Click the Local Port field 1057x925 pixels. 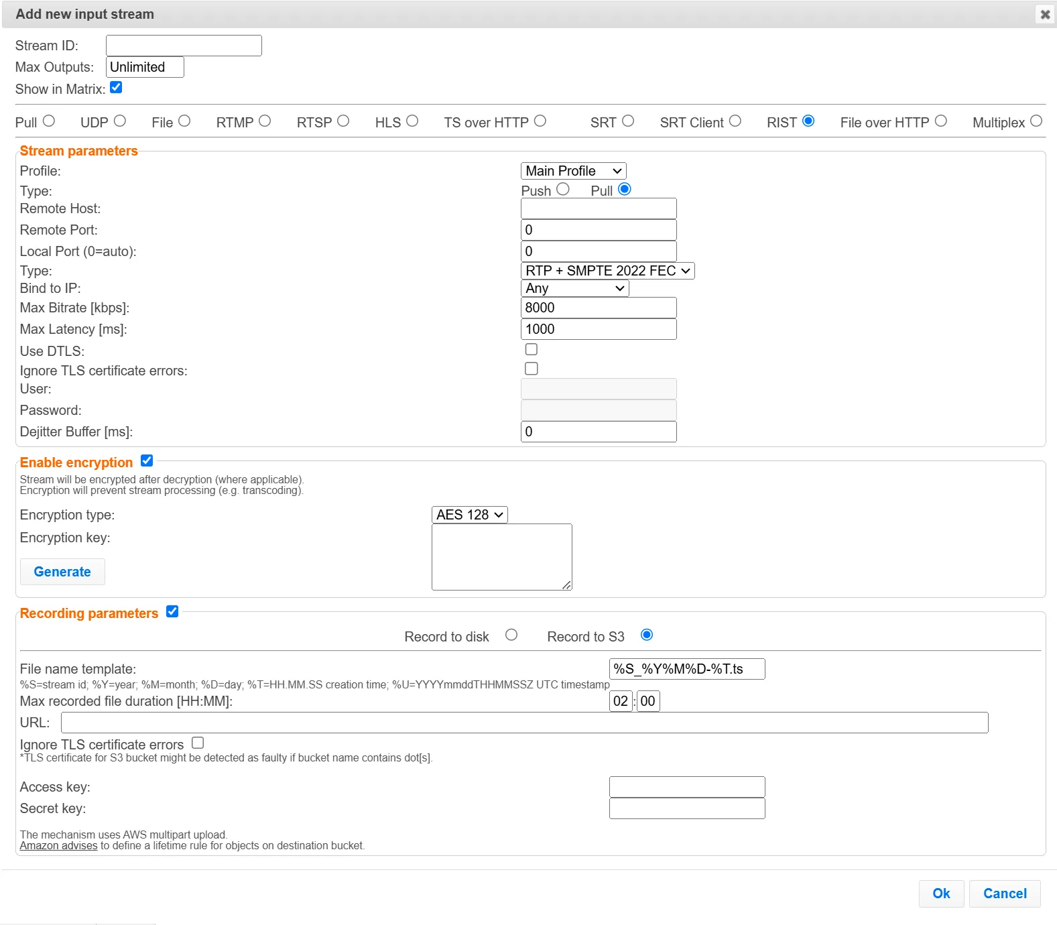tap(599, 251)
